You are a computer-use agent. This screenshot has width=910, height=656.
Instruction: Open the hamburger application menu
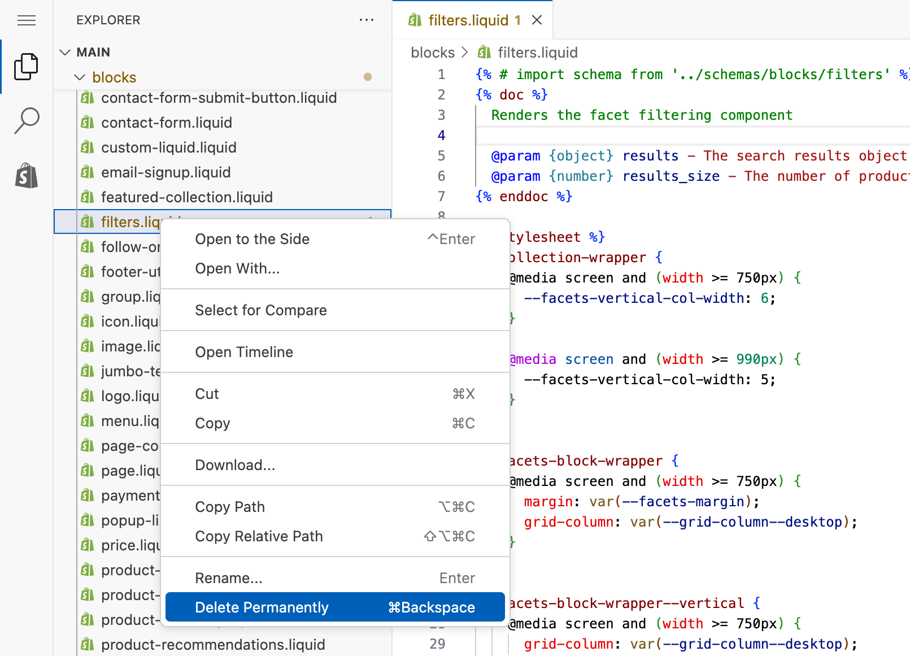(27, 21)
